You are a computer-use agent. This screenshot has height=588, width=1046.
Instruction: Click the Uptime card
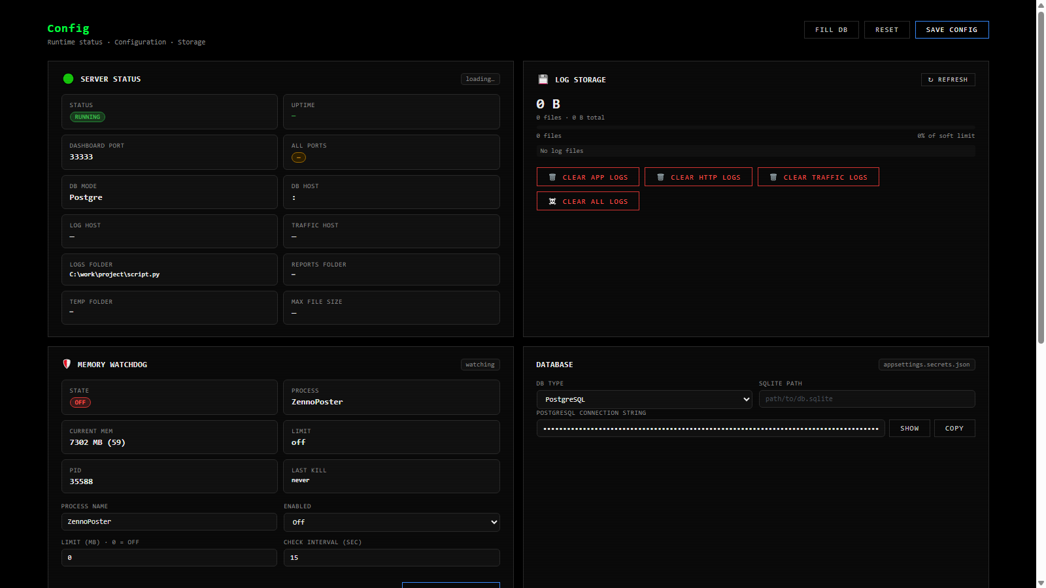pyautogui.click(x=392, y=112)
